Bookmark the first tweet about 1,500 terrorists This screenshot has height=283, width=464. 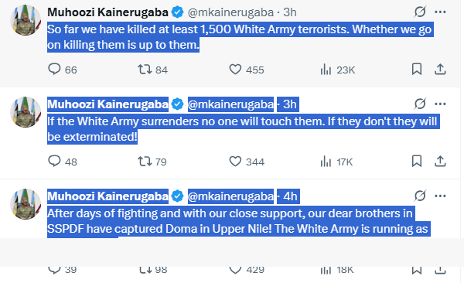(x=417, y=70)
